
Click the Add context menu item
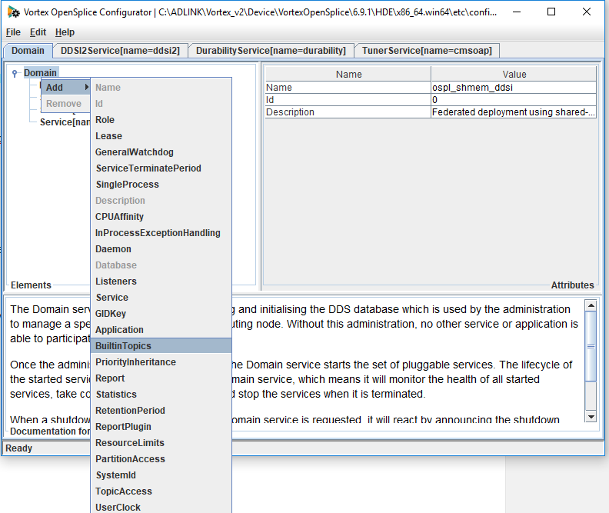coord(65,88)
